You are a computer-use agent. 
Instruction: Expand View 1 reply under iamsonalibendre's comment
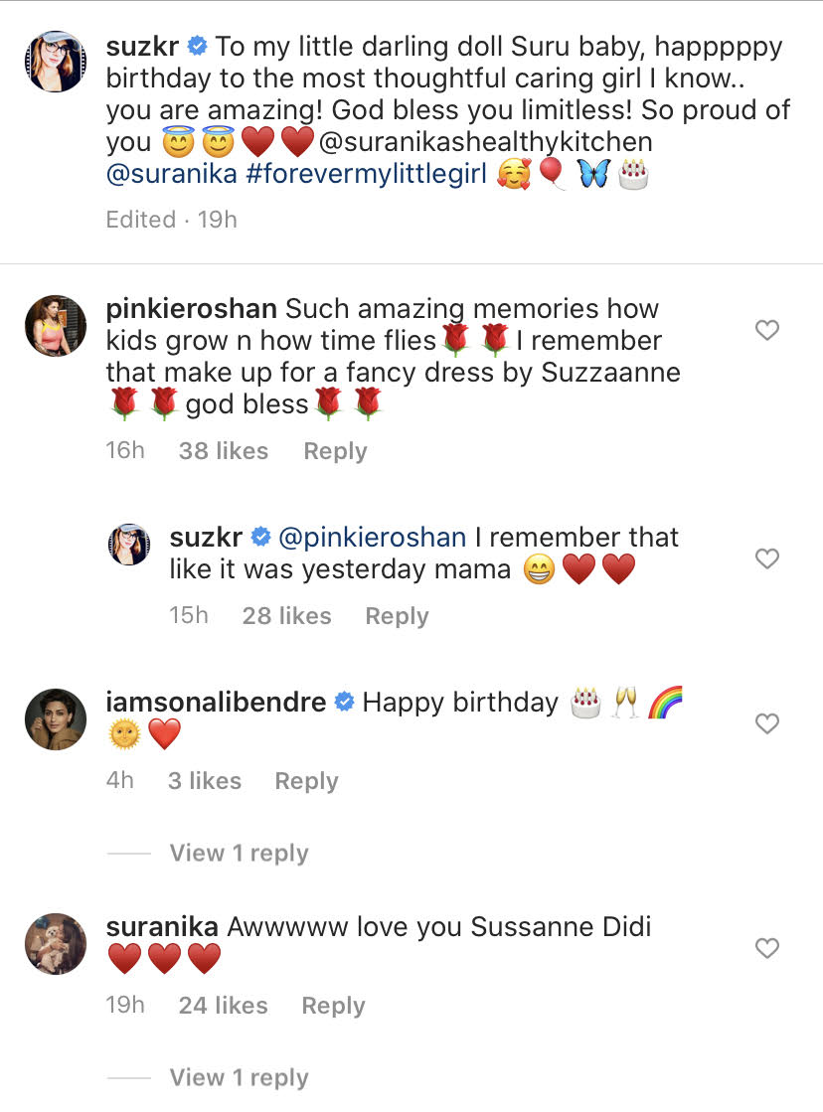point(239,853)
